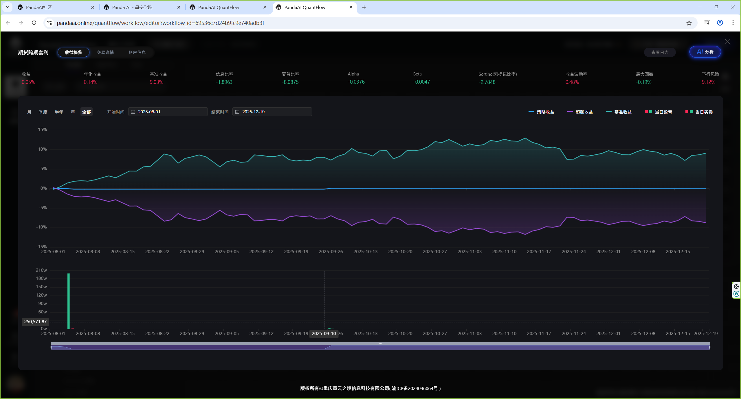741x399 pixels.
Task: Expand the tab search dropdown
Action: coord(8,8)
